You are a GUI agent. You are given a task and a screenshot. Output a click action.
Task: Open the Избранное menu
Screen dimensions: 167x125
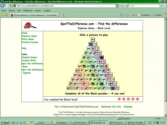click(28, 10)
